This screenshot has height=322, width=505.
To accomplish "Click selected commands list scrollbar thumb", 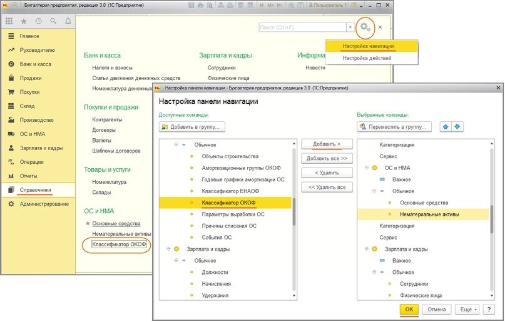I will pos(491,219).
